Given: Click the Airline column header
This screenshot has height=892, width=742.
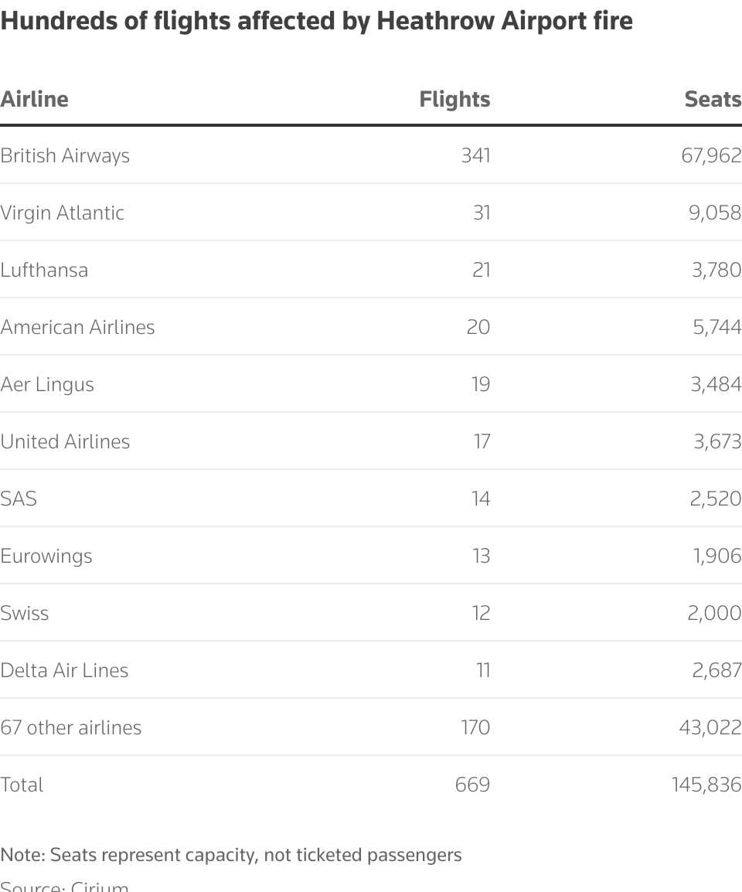Looking at the screenshot, I should [x=35, y=99].
